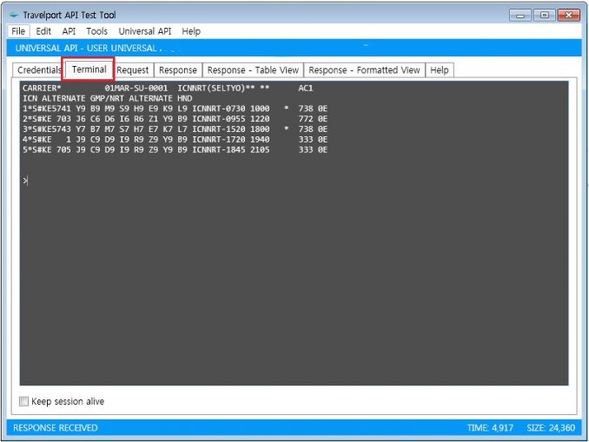Switch to the Request tab
This screenshot has height=442, width=589.
[133, 70]
